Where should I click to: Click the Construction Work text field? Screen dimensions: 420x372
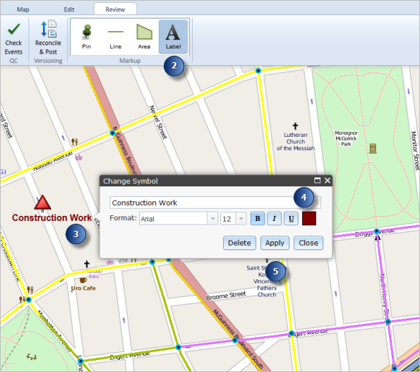[x=215, y=203]
